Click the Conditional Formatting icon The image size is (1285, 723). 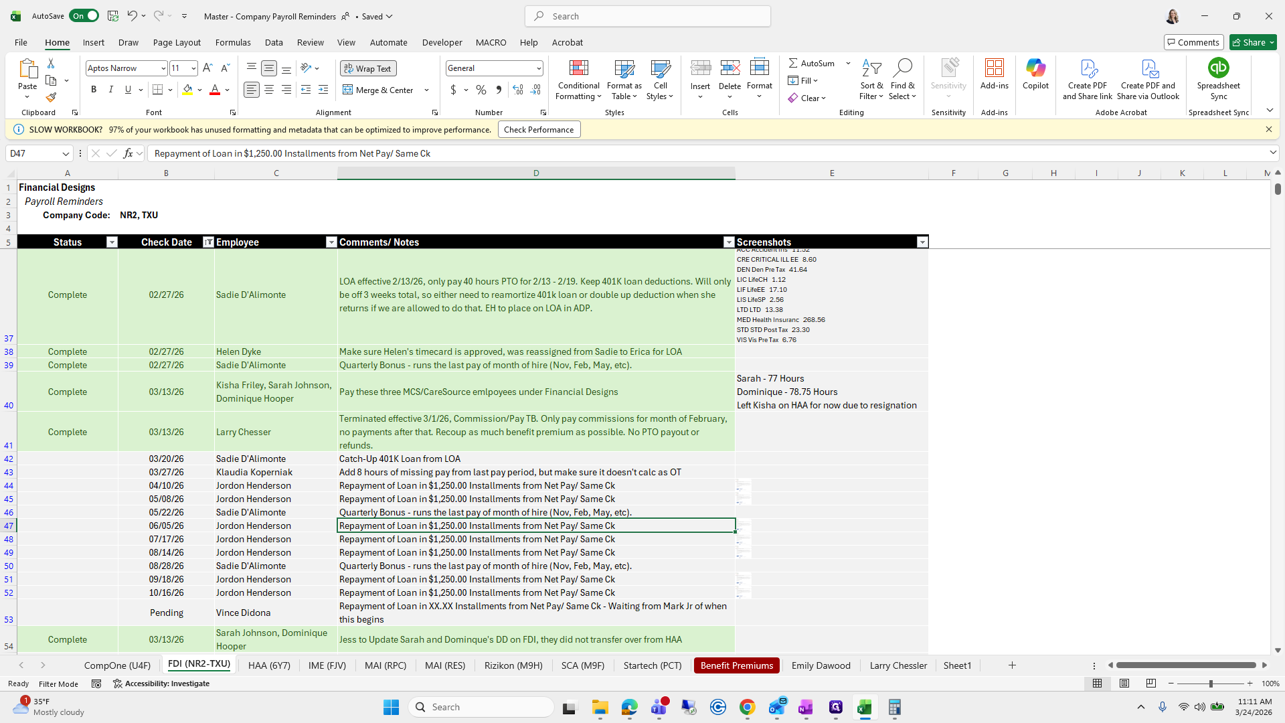(x=578, y=68)
